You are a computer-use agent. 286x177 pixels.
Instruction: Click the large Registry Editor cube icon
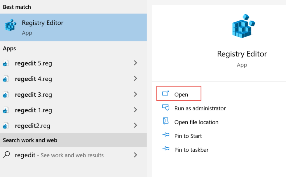pyautogui.click(x=243, y=26)
